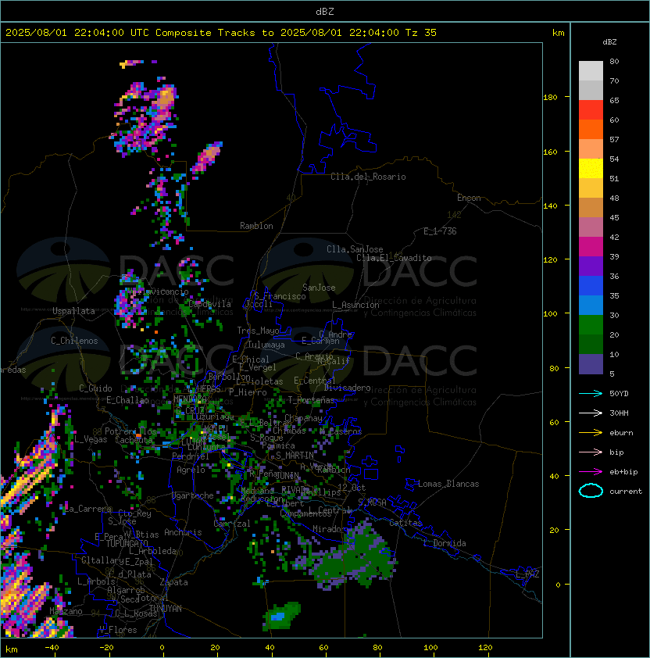Click the Agrelo map label
This screenshot has width=650, height=658.
[191, 470]
